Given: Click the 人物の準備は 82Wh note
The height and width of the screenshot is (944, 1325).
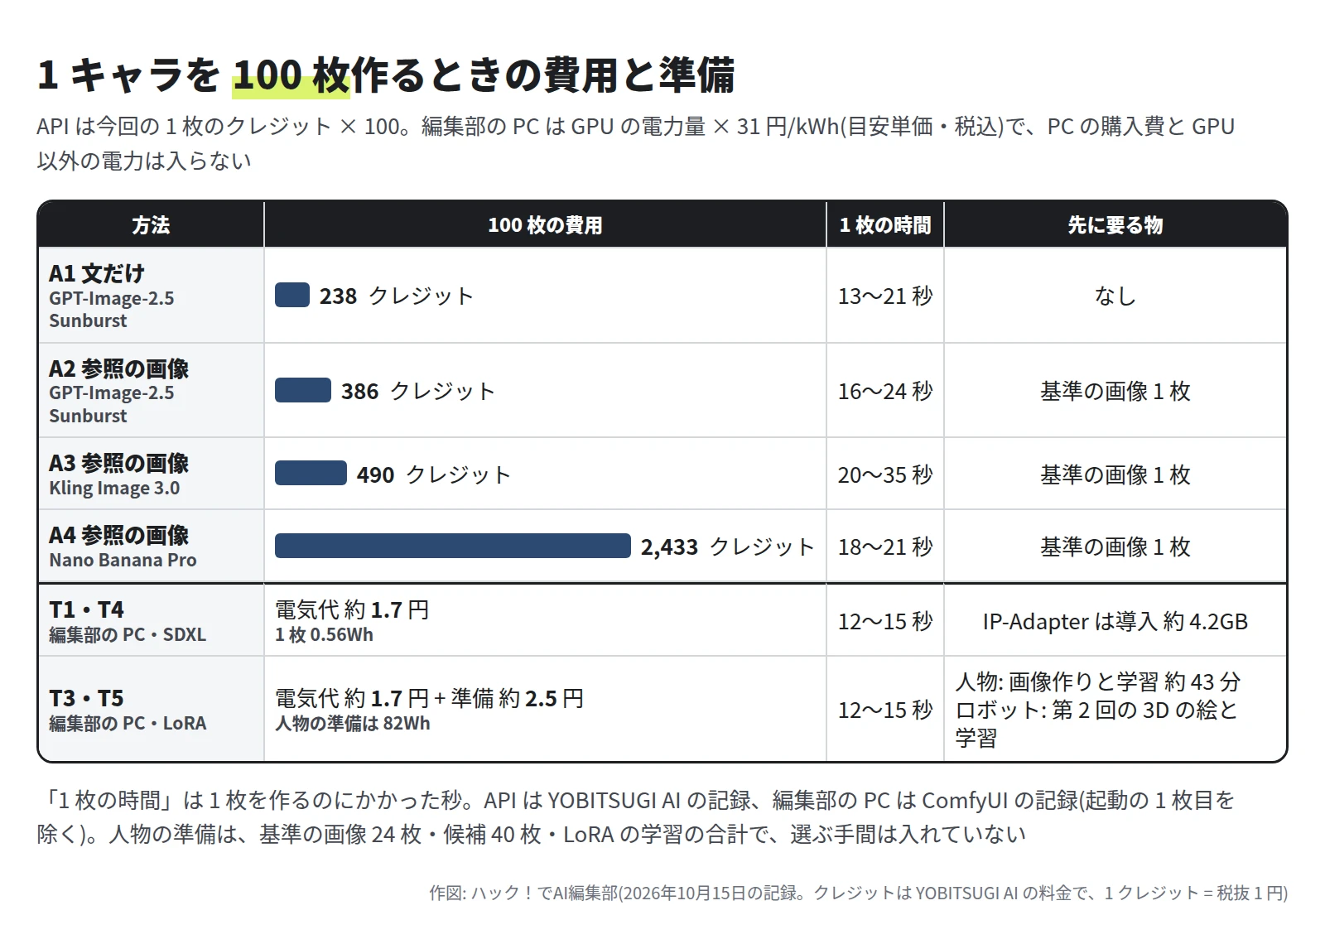Looking at the screenshot, I should click(353, 724).
